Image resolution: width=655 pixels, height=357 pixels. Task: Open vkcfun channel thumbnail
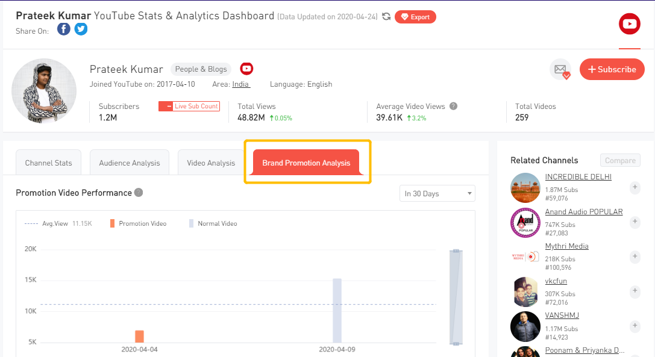coord(525,292)
